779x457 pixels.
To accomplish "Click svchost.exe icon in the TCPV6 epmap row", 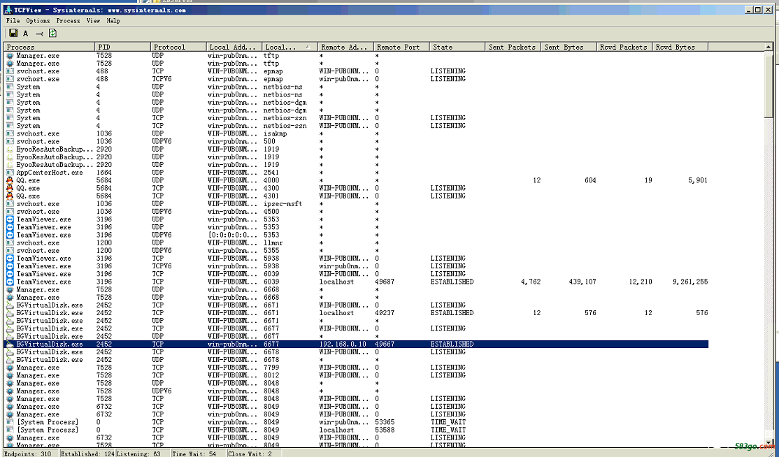I will tap(10, 79).
